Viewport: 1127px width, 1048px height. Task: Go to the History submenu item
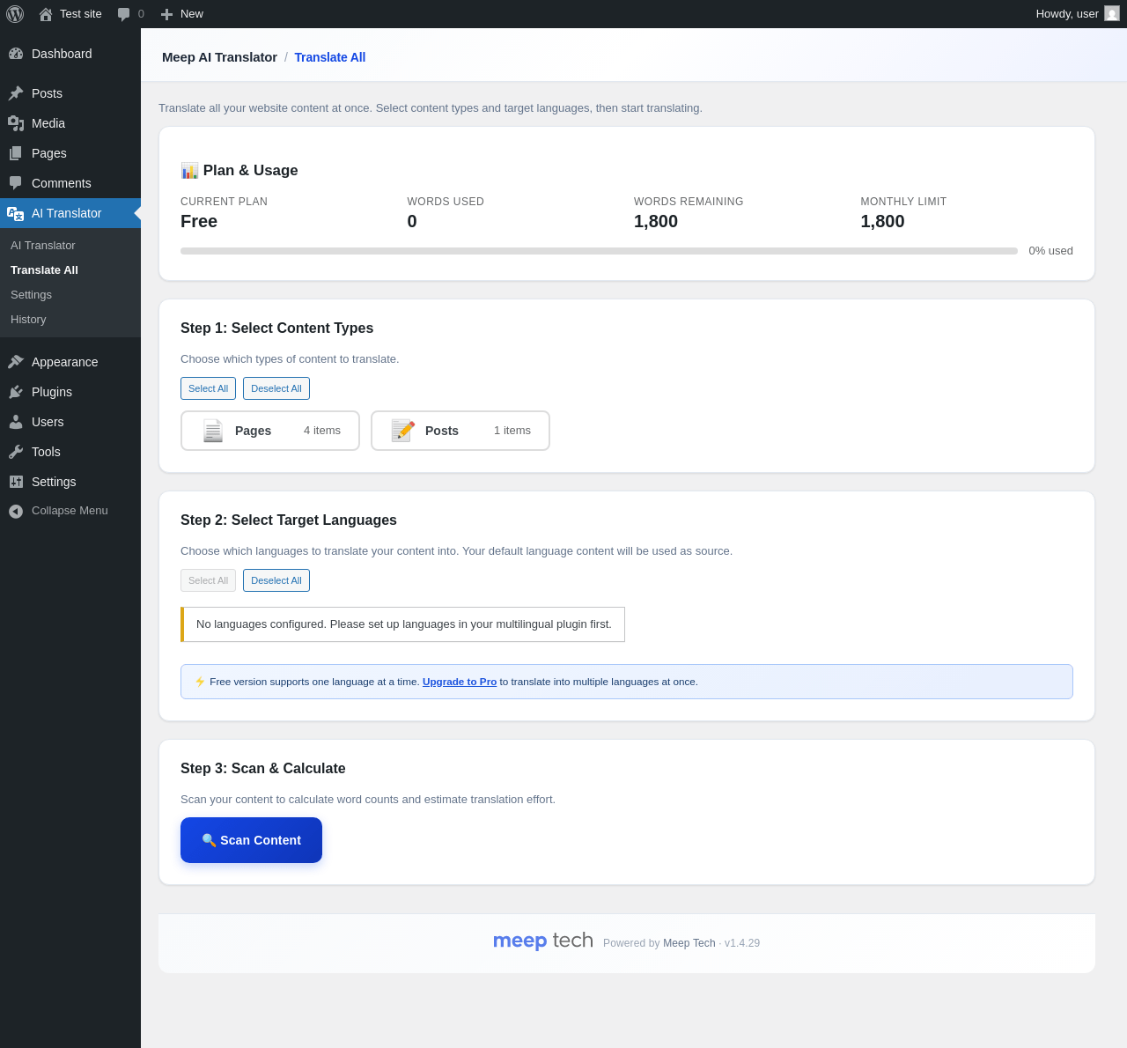28,320
